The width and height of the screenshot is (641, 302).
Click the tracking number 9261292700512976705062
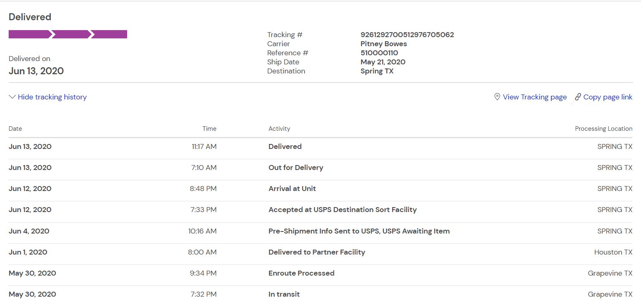(407, 35)
